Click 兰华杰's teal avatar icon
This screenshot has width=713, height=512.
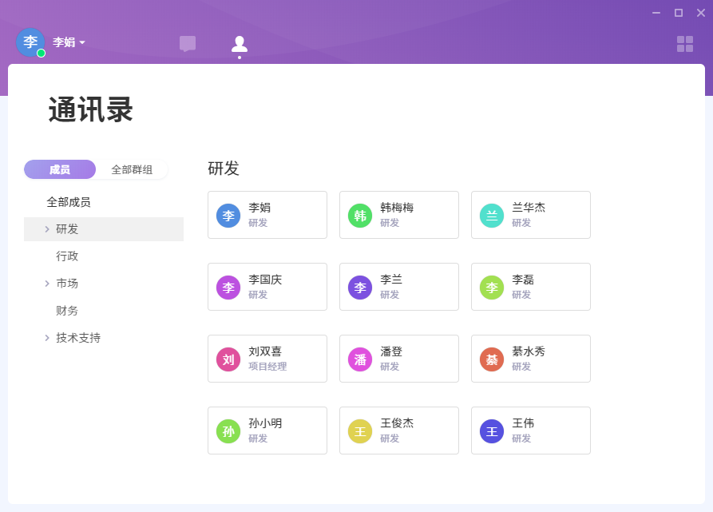click(492, 216)
